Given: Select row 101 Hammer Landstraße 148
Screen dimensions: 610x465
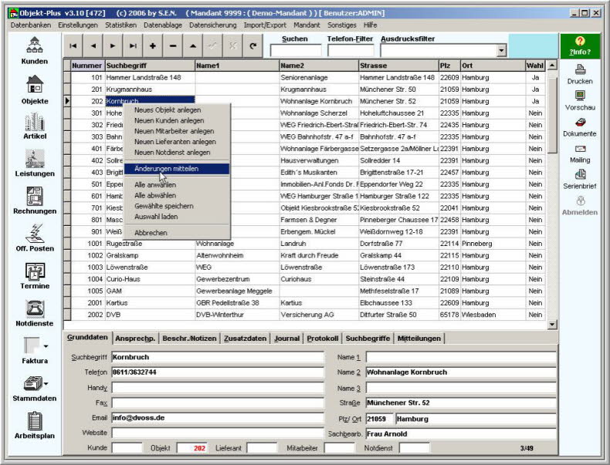Looking at the screenshot, I should coord(304,78).
